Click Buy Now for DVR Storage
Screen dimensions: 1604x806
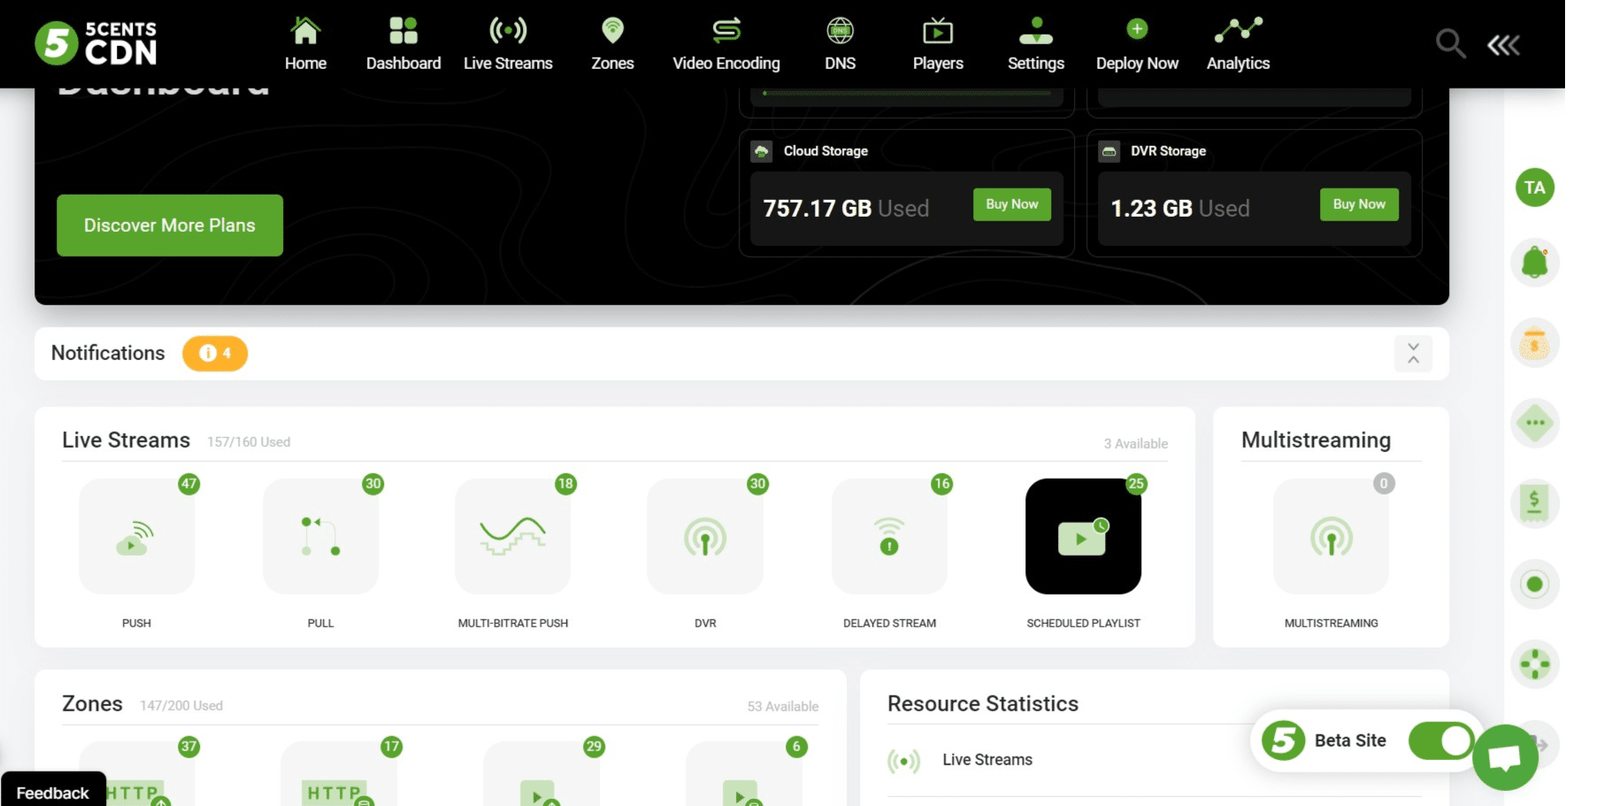(1359, 204)
